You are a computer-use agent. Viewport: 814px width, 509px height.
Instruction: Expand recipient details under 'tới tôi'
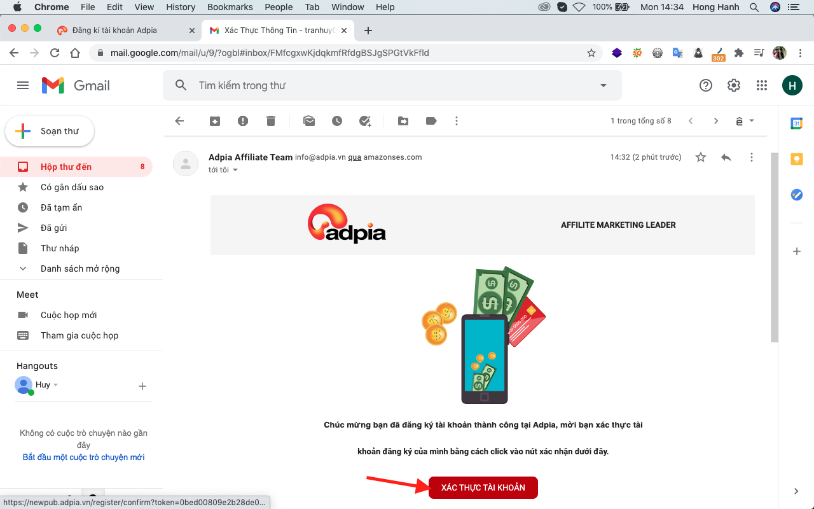[x=235, y=169]
